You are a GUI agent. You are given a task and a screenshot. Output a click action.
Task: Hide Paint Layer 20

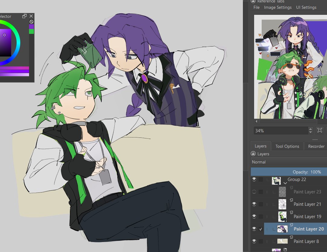tap(254, 229)
